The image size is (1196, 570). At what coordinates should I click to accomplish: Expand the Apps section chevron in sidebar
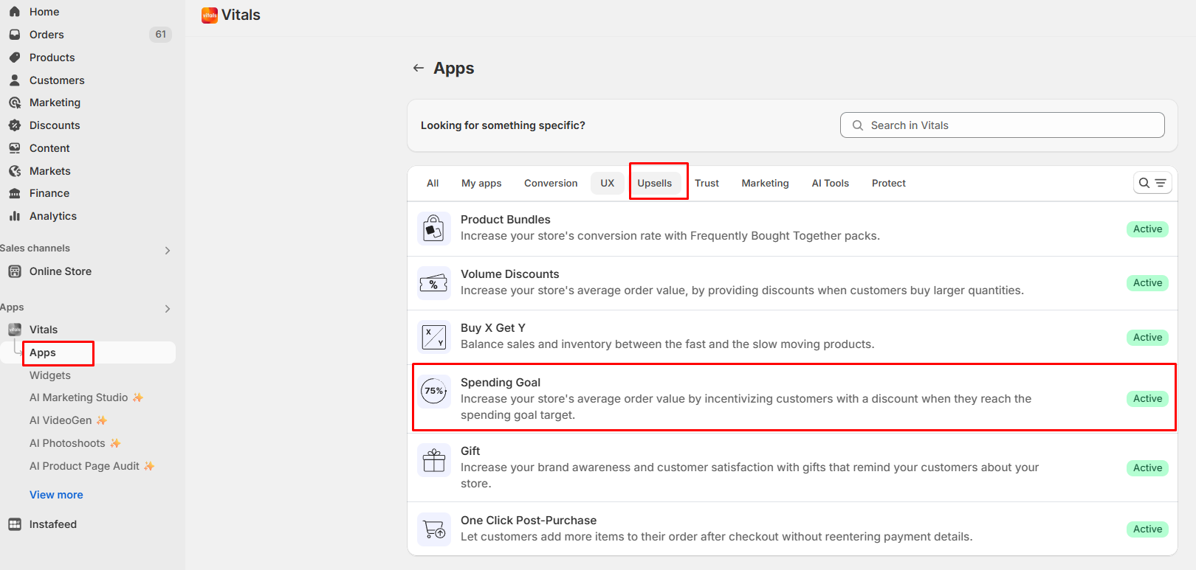click(168, 309)
